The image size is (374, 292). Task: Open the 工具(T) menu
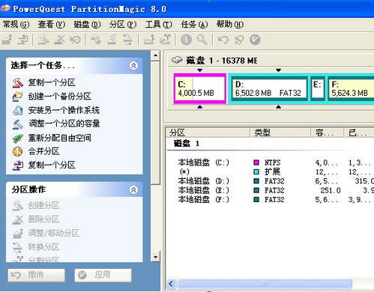[159, 25]
